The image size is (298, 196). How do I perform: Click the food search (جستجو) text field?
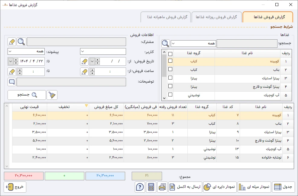click(247, 44)
